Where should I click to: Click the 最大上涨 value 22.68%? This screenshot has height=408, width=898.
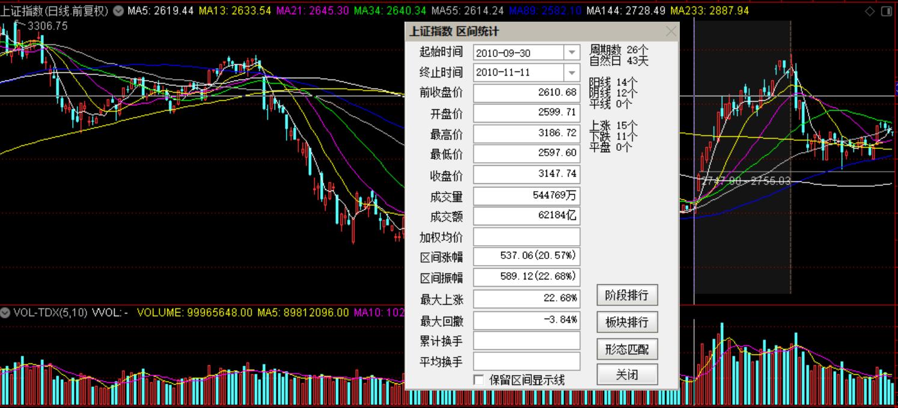pyautogui.click(x=527, y=299)
